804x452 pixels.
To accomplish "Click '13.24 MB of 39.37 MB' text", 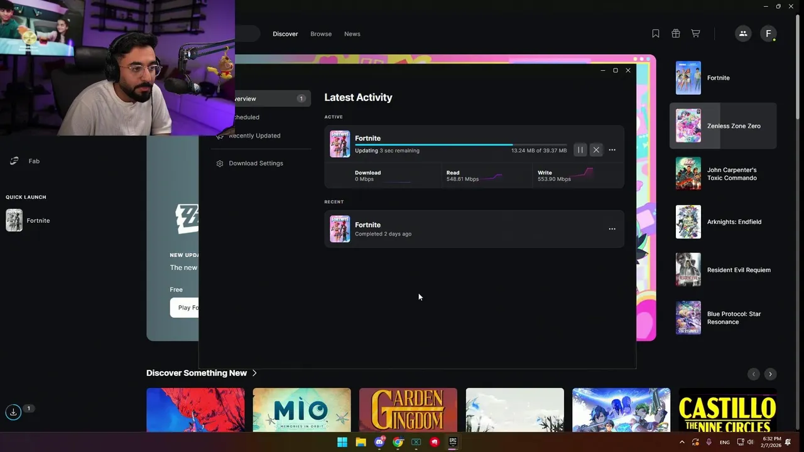I will pyautogui.click(x=539, y=151).
